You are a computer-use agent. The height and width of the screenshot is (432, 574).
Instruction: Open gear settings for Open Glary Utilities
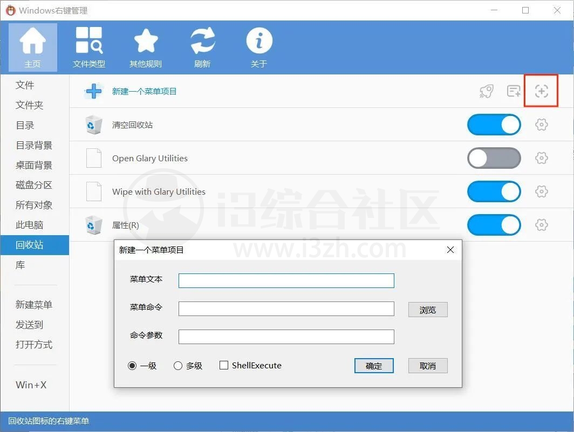(542, 158)
